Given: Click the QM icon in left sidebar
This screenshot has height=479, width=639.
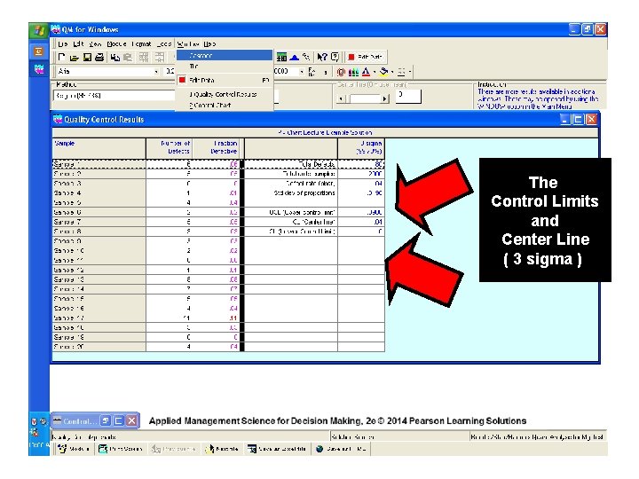Looking at the screenshot, I should [x=39, y=69].
